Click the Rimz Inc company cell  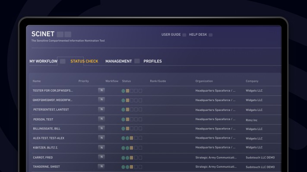point(252,120)
